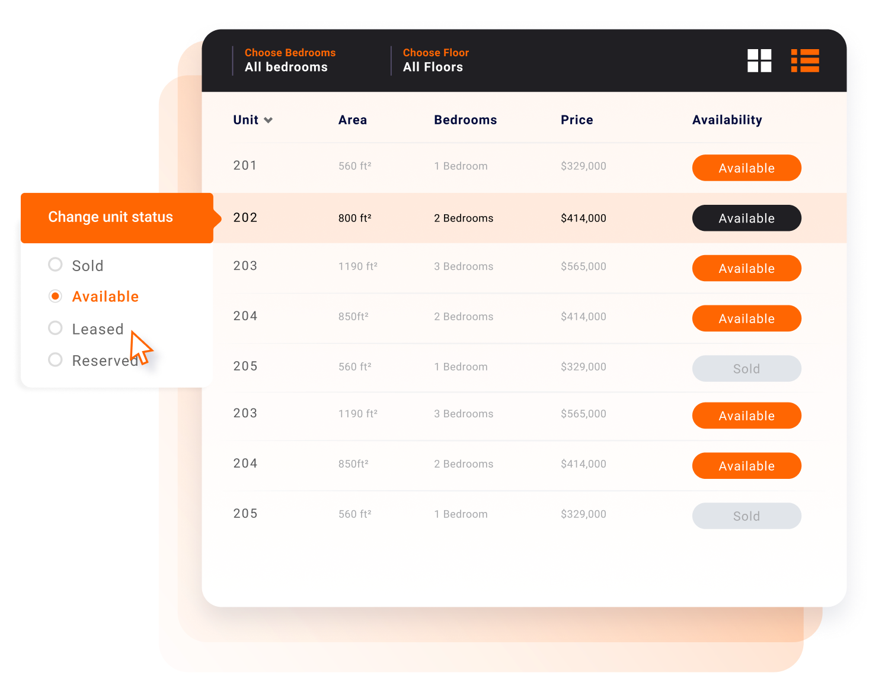Click the Availability column header
This screenshot has height=689, width=869.
(x=727, y=120)
